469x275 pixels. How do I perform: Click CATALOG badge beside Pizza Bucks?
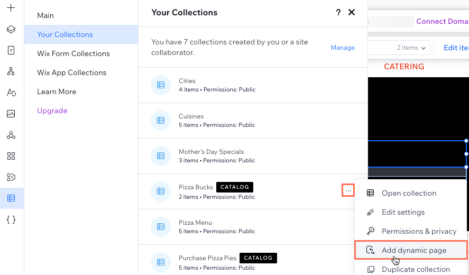235,187
